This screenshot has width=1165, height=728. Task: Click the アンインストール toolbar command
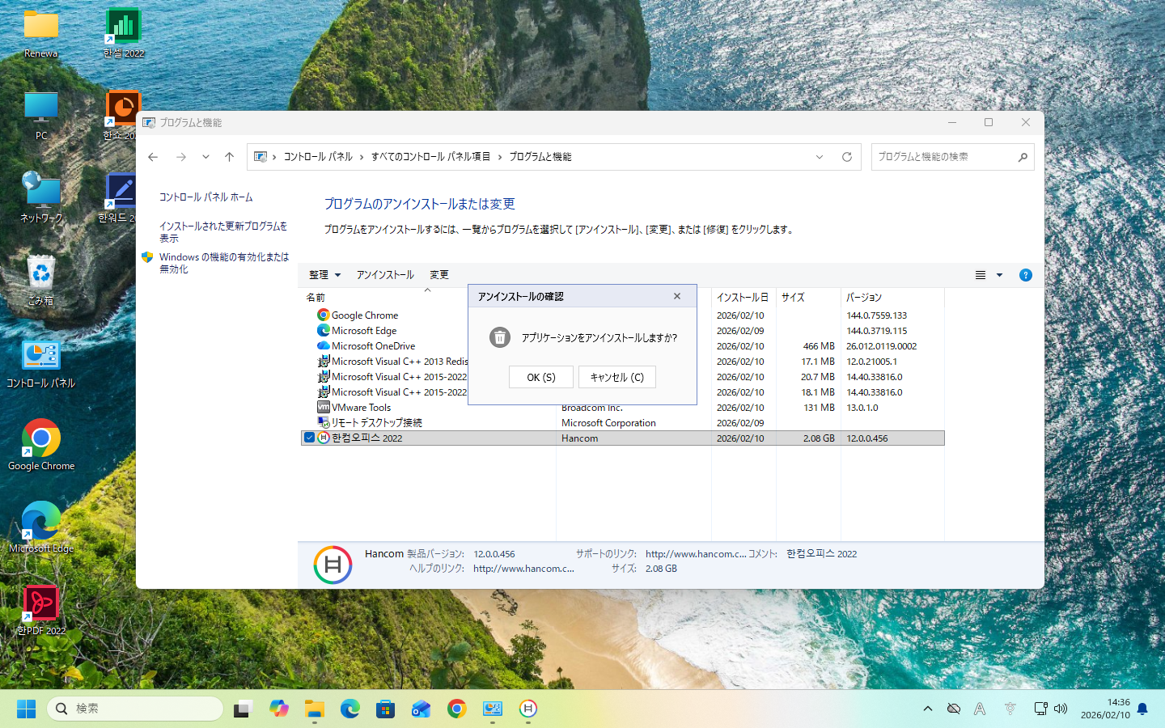click(385, 275)
